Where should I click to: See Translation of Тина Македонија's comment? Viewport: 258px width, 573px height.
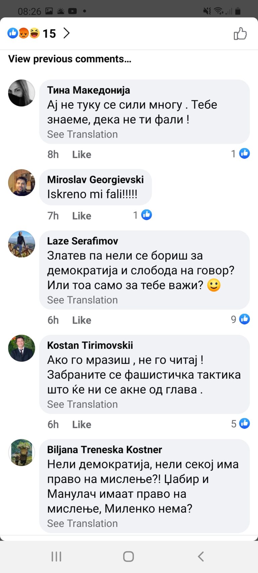click(82, 134)
